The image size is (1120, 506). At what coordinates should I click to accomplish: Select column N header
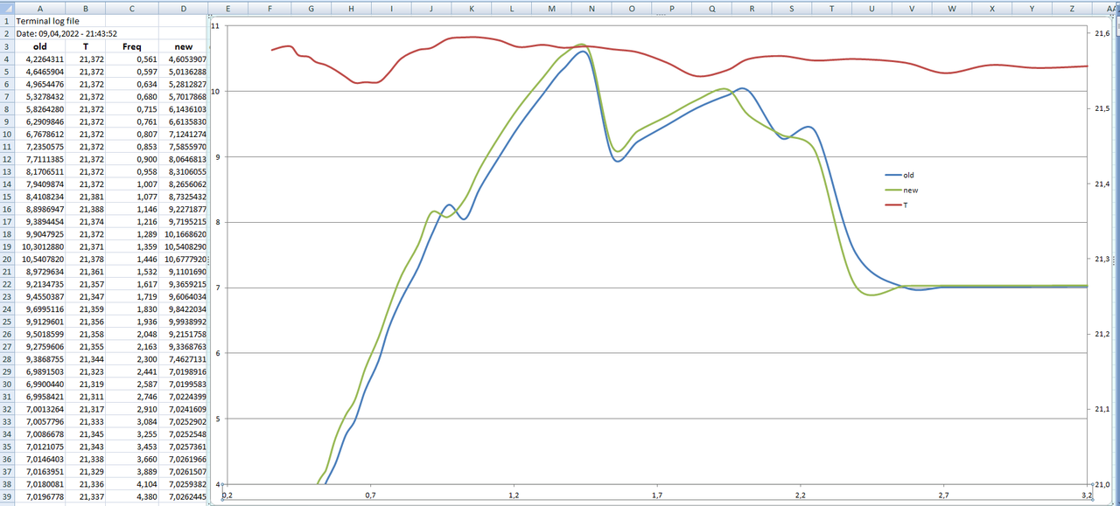(591, 8)
